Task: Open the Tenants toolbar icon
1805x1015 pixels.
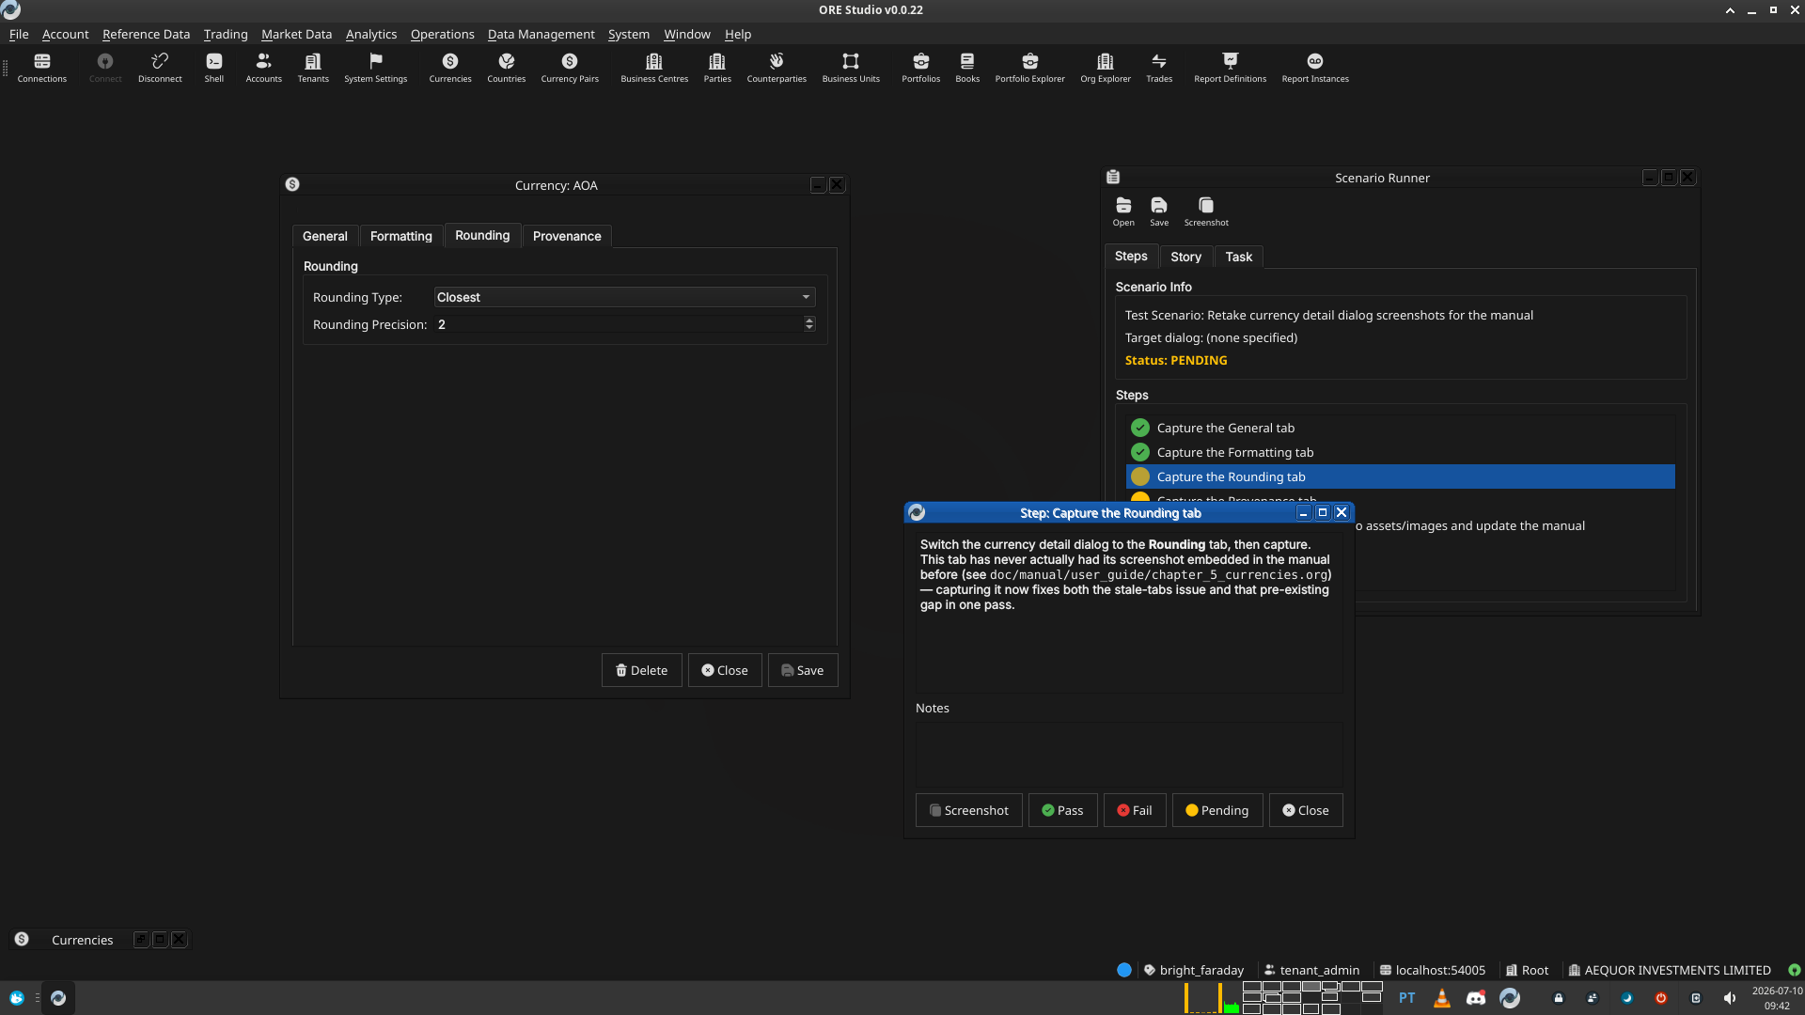Action: pos(313,68)
